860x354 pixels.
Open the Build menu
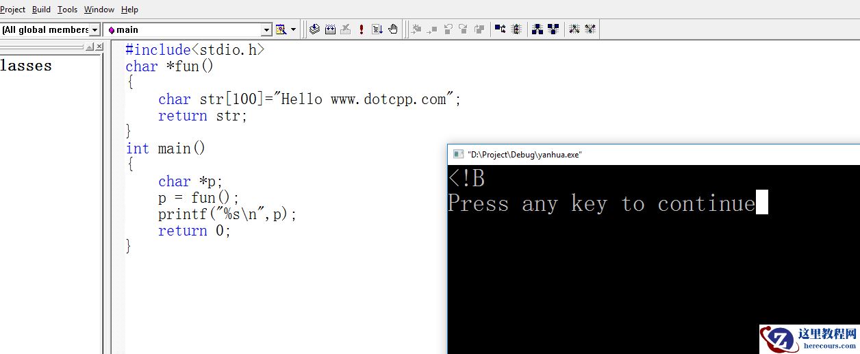point(41,10)
